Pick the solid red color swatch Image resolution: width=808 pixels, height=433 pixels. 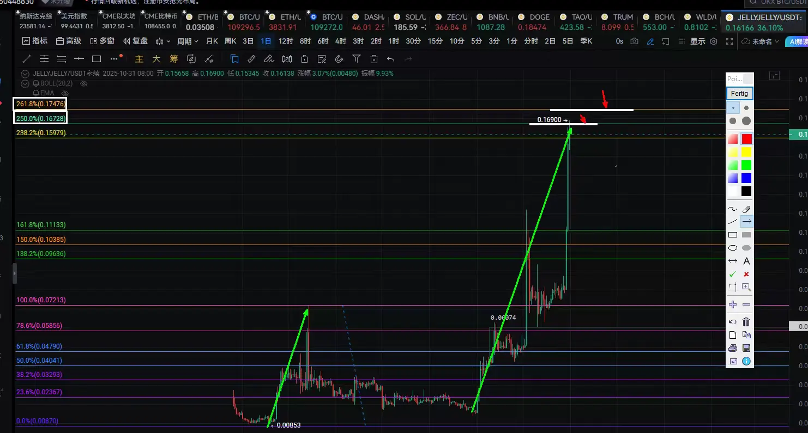click(x=746, y=139)
